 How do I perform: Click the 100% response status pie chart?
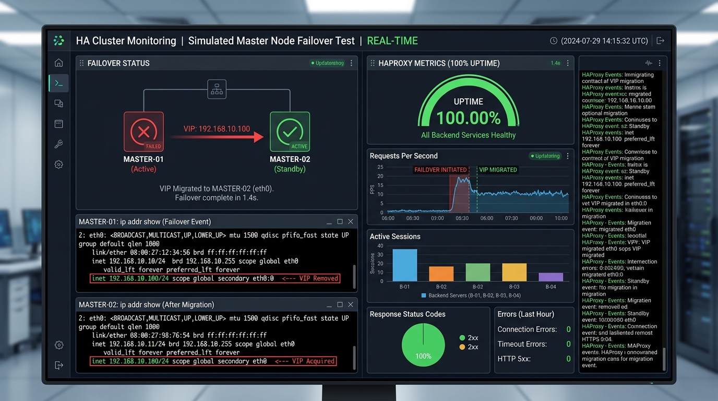(x=423, y=345)
